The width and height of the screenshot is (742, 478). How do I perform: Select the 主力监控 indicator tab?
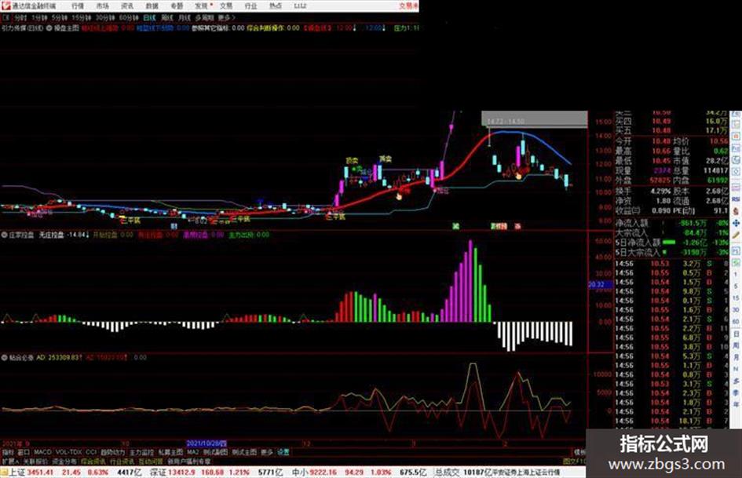(141, 452)
